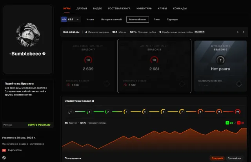Select the Season 8 card
This screenshot has height=162, width=251.
[154, 66]
